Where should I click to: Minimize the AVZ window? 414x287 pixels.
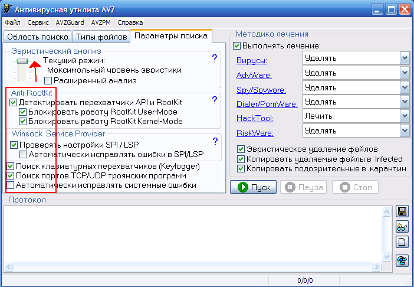(377, 10)
